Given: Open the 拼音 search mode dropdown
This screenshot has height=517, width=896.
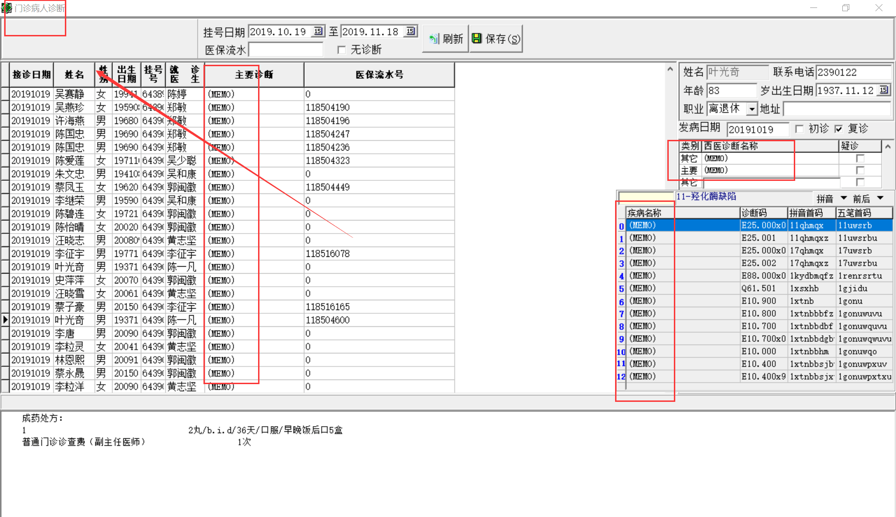Looking at the screenshot, I should (x=844, y=198).
